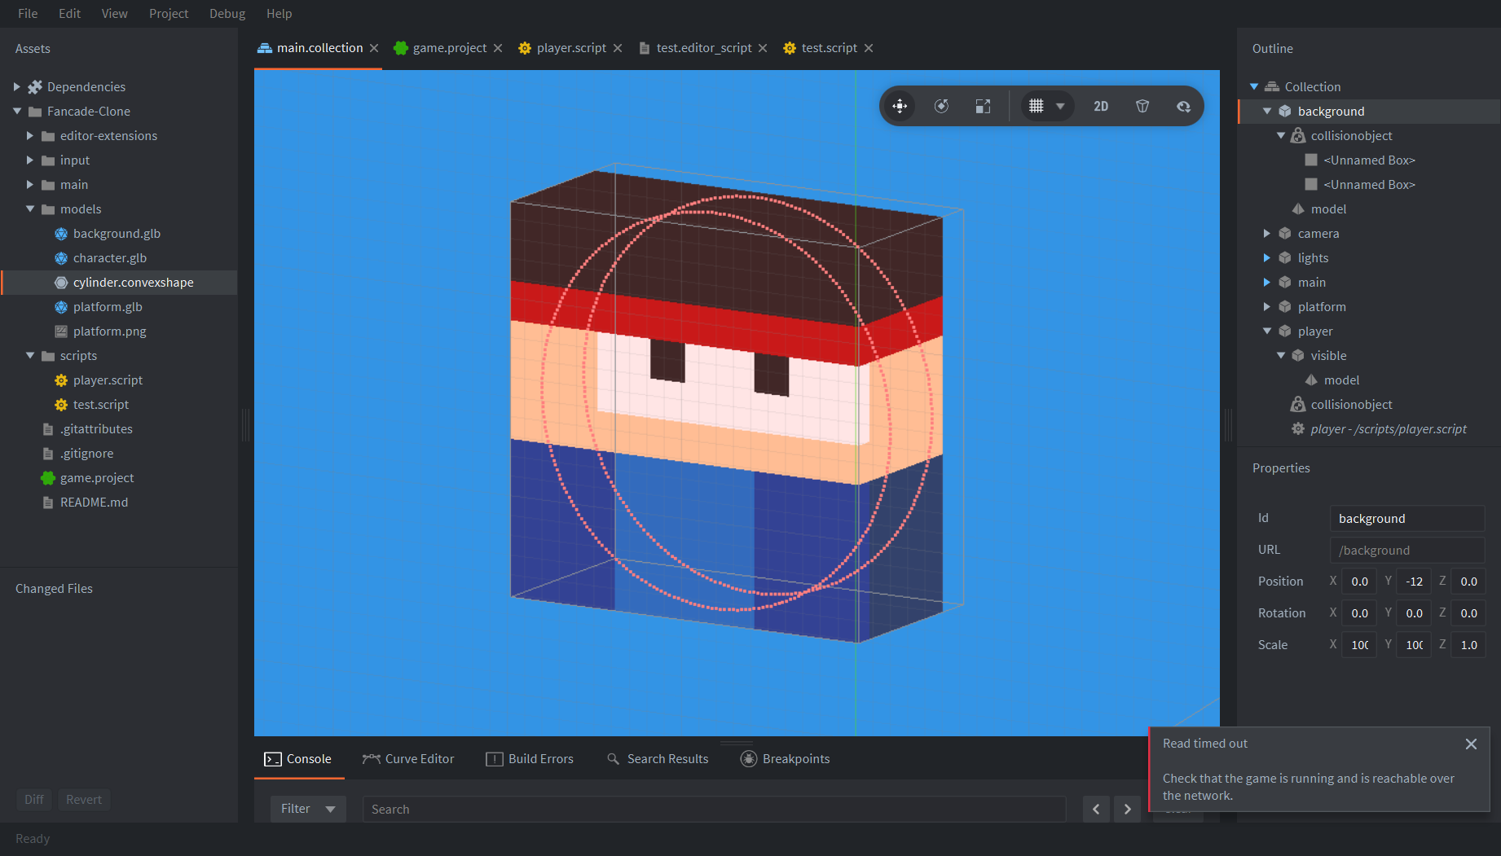Screen dimensions: 1501x856
Task: Click the Position Y value field
Action: tap(1414, 582)
